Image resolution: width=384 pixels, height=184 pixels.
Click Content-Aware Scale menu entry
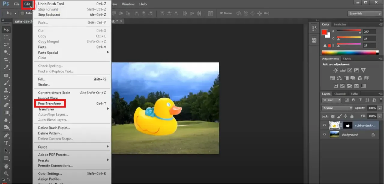click(54, 93)
